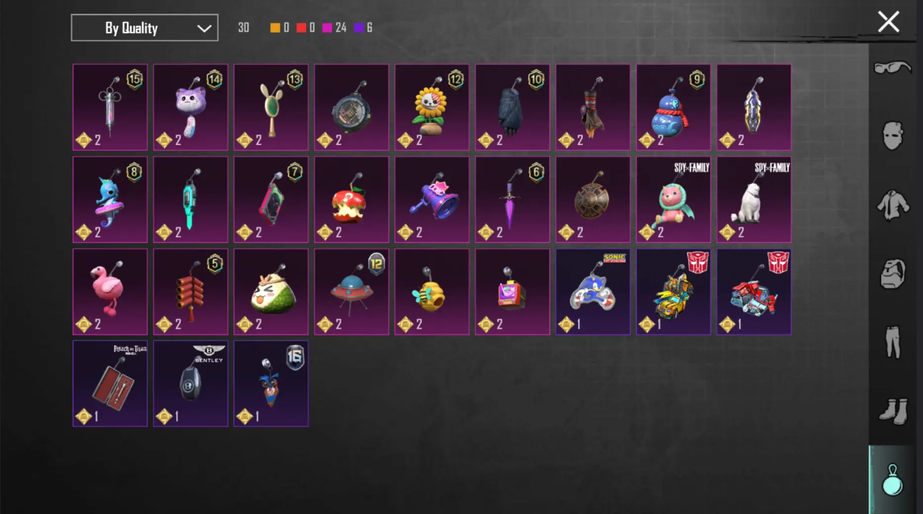Select the pink flamingo charm
Image resolution: width=923 pixels, height=514 pixels.
(x=110, y=292)
